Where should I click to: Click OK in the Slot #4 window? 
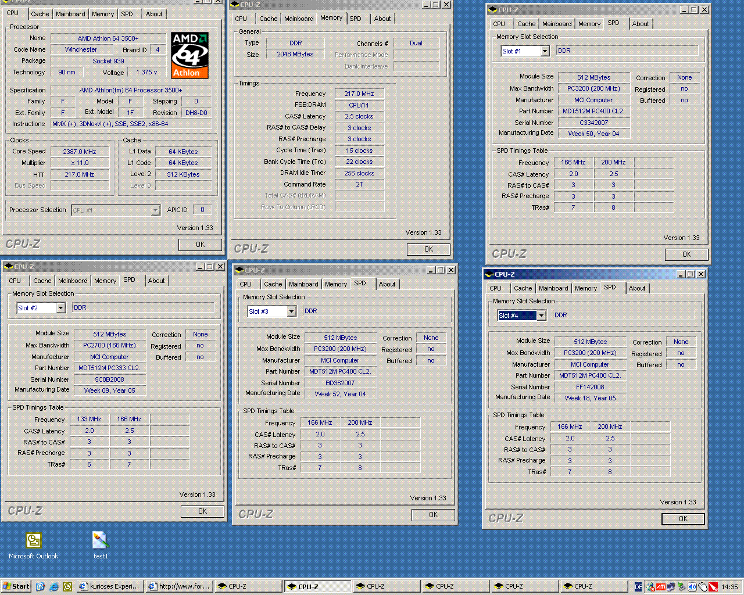pyautogui.click(x=683, y=519)
